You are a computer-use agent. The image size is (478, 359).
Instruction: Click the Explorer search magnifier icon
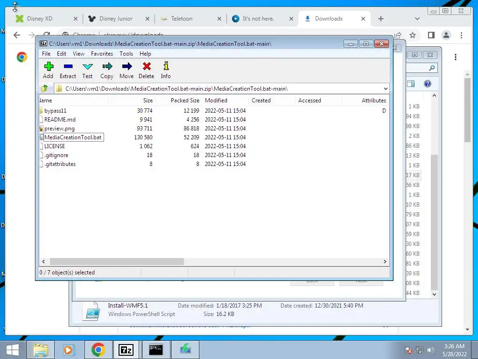click(432, 68)
